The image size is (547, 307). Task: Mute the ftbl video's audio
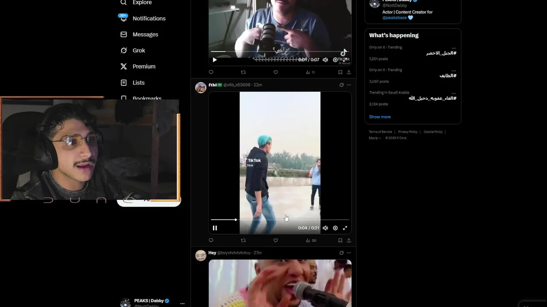[325, 228]
